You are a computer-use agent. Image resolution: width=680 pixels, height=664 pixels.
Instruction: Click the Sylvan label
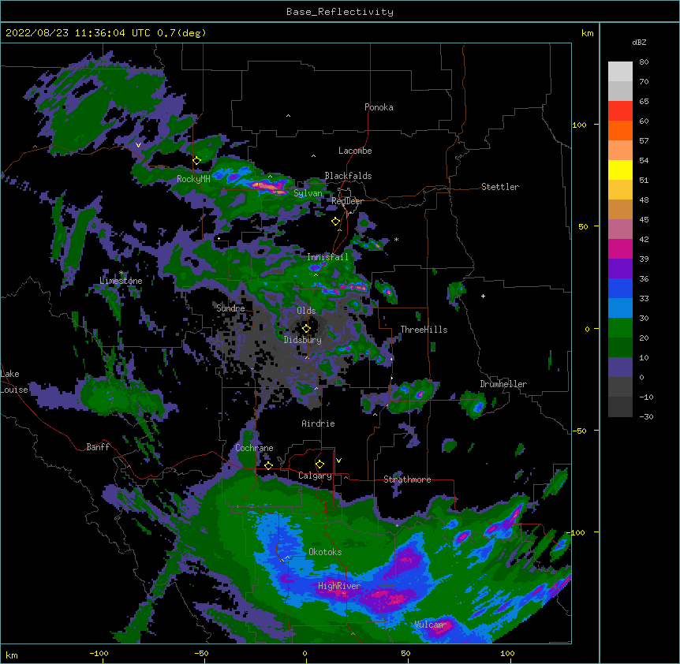(x=308, y=193)
